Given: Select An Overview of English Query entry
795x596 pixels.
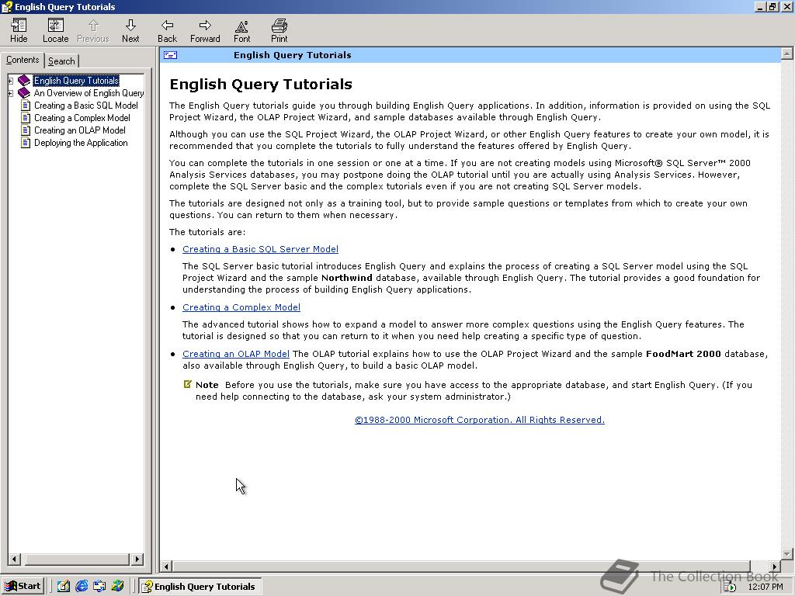Looking at the screenshot, I should tap(89, 93).
